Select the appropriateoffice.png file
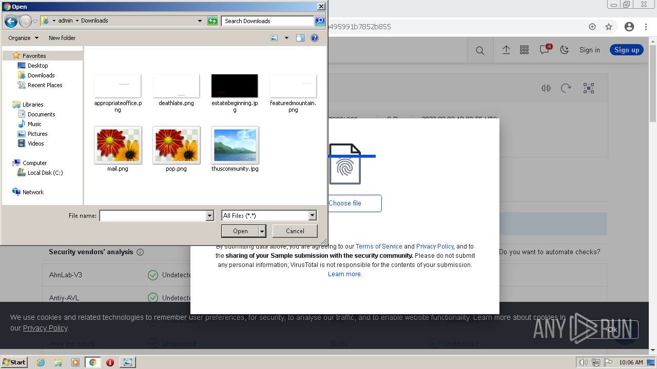657x369 pixels. click(x=118, y=93)
